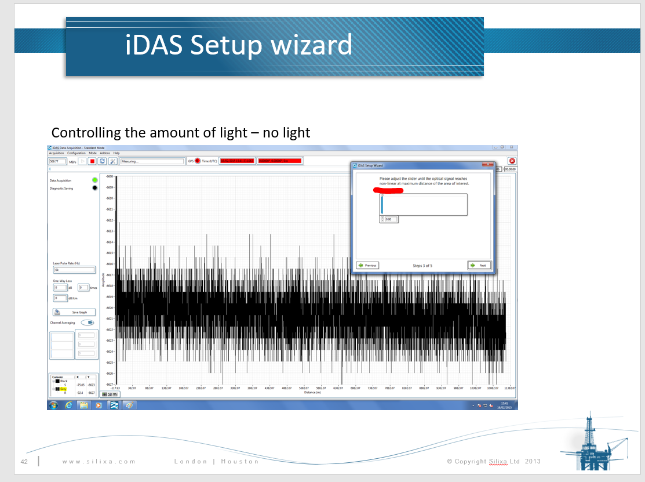Screen dimensions: 645x482
Task: Click the greyed-out play acquisition button
Action: point(83,161)
